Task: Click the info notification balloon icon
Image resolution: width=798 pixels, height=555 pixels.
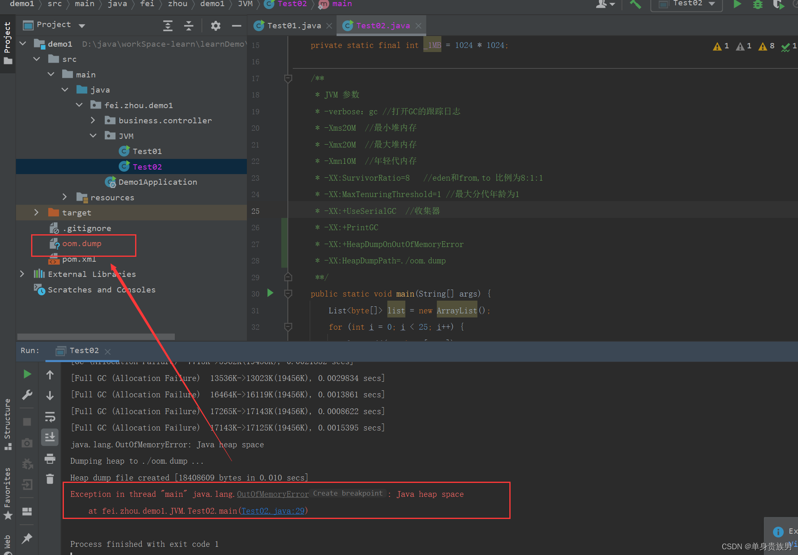Action: pyautogui.click(x=778, y=532)
